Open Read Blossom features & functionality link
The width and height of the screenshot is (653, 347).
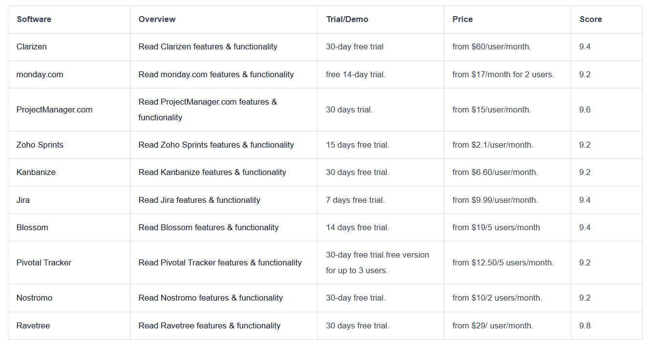209,228
